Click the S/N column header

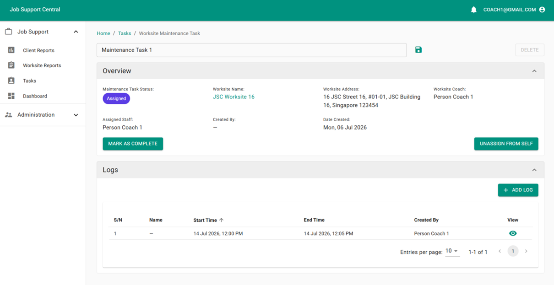point(118,220)
